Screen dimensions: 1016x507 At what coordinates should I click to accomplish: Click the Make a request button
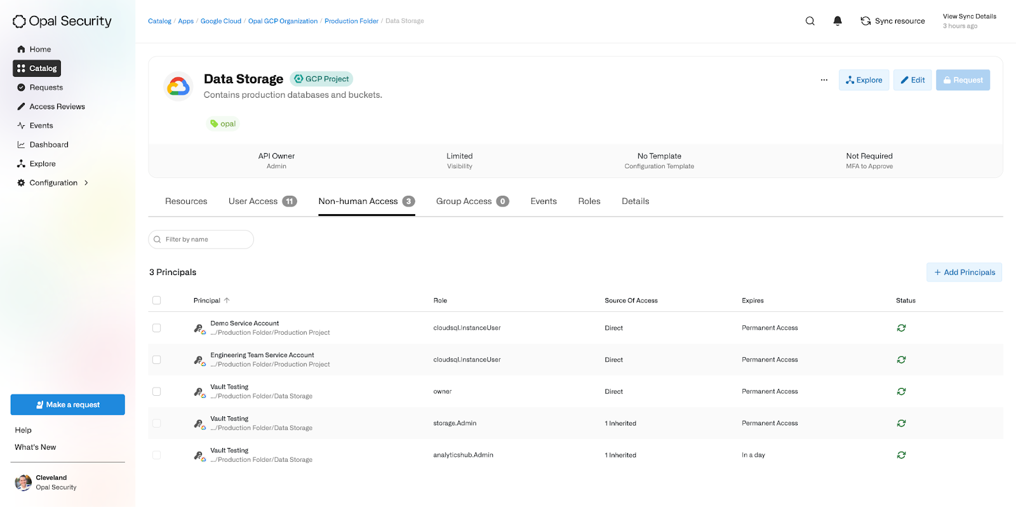[x=67, y=405]
